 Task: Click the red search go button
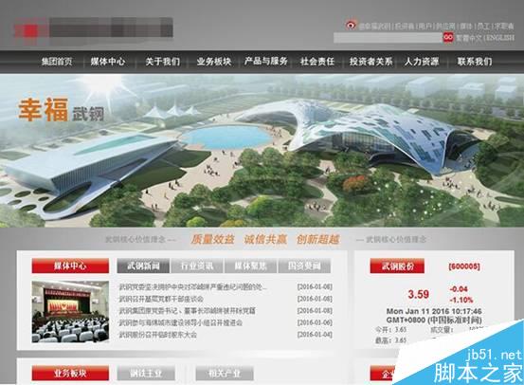tap(448, 38)
